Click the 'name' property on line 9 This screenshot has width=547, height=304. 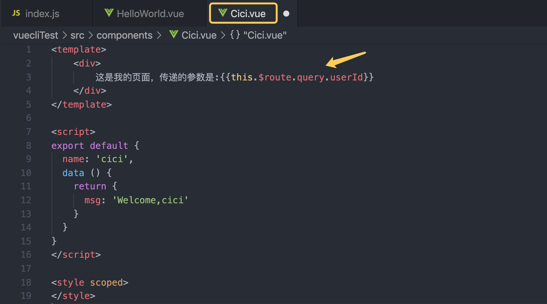73,159
